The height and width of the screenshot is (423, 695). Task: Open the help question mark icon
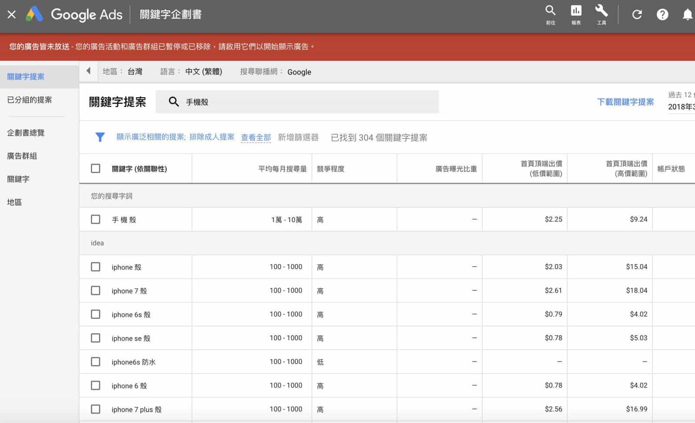pyautogui.click(x=662, y=15)
